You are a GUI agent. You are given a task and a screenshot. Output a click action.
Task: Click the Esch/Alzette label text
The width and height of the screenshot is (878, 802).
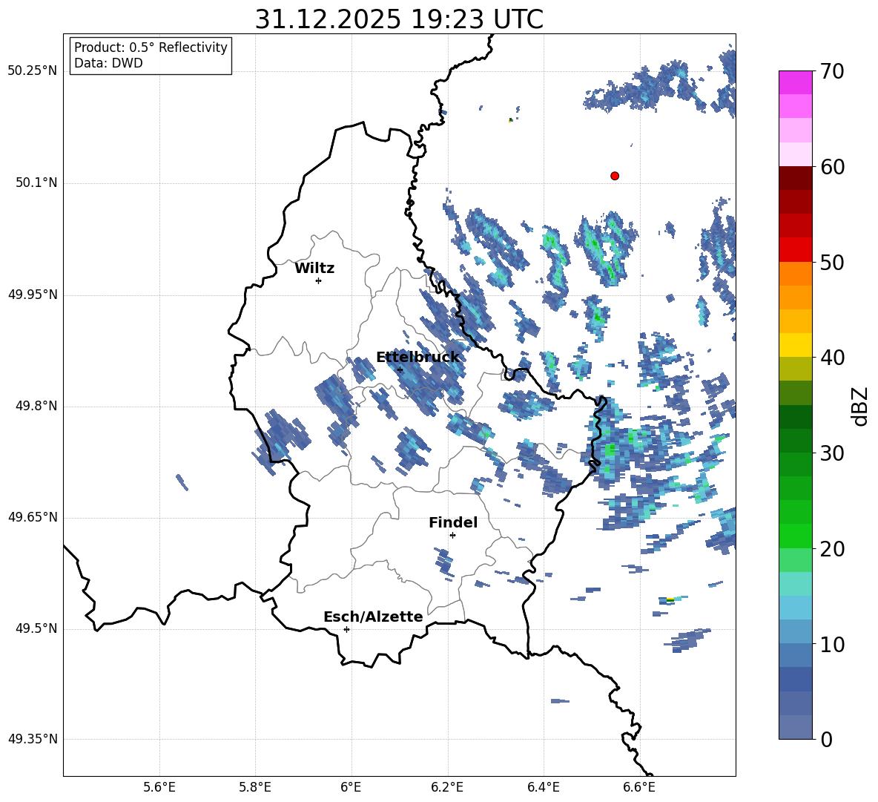pos(373,617)
